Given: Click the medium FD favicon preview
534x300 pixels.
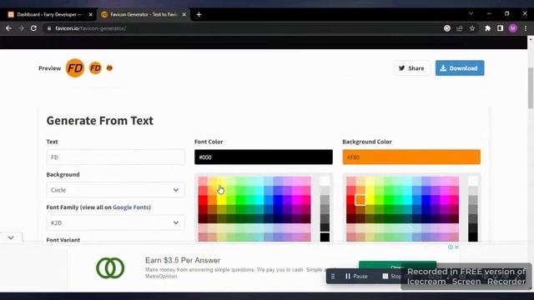Looking at the screenshot, I should 95,68.
